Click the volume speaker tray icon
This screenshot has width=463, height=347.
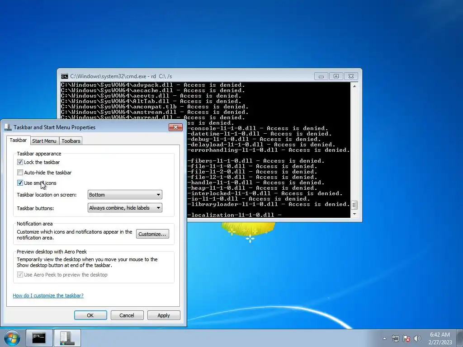tap(417, 338)
